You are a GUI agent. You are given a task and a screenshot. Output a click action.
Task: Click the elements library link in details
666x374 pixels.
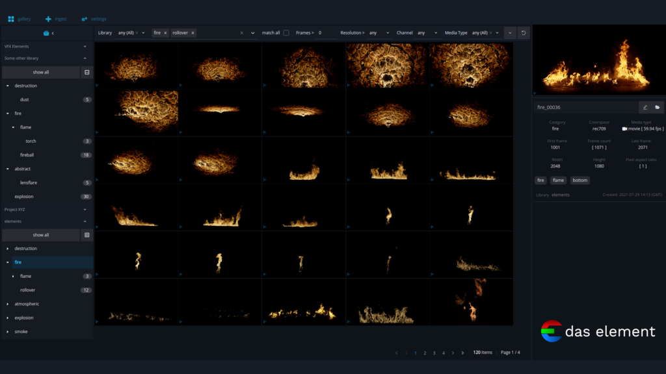click(x=560, y=195)
